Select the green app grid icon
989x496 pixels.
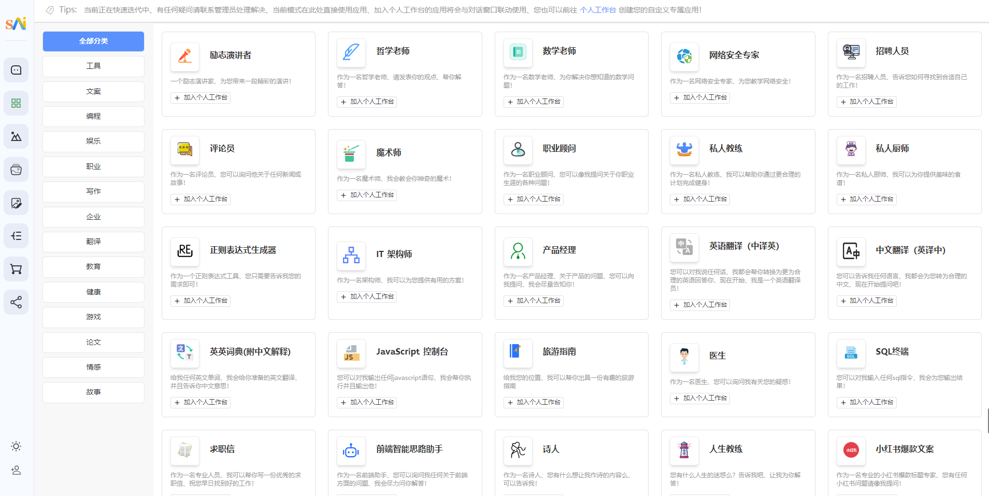16,103
